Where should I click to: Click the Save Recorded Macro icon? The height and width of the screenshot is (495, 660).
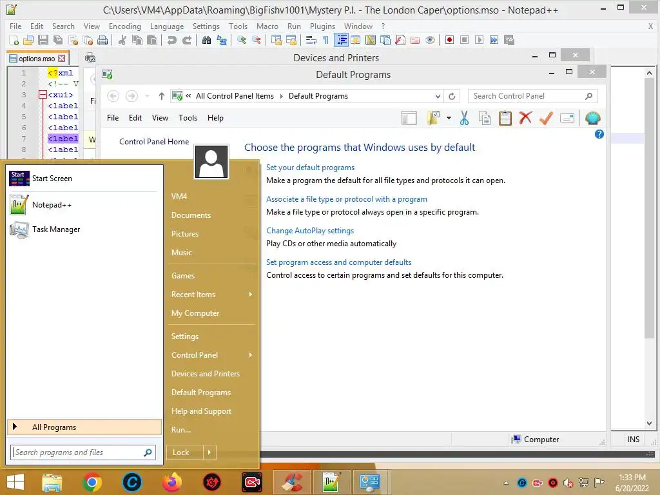tap(509, 40)
